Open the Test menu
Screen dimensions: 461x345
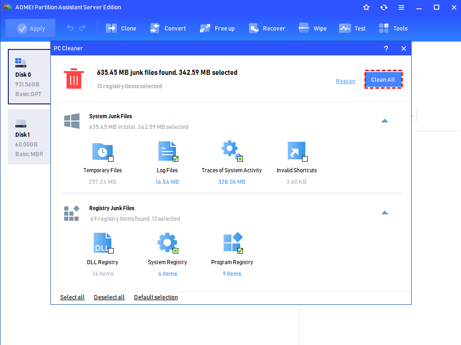352,29
